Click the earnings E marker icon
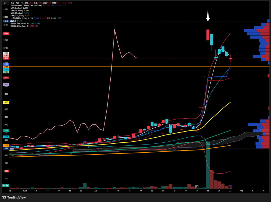Viewport: 271px width, 202px height. click(197, 187)
